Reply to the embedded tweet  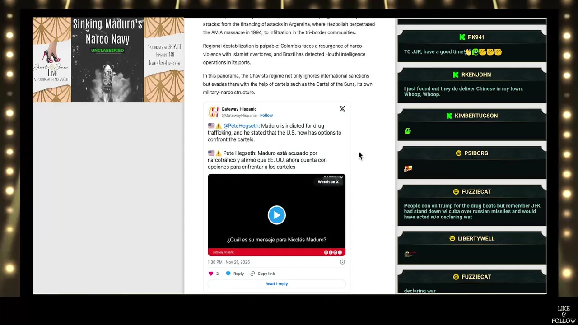click(235, 274)
